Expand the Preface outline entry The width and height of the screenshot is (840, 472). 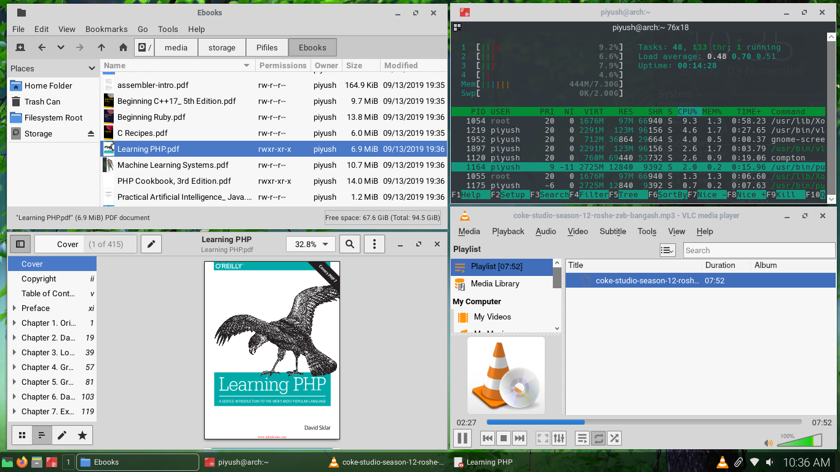(x=15, y=308)
